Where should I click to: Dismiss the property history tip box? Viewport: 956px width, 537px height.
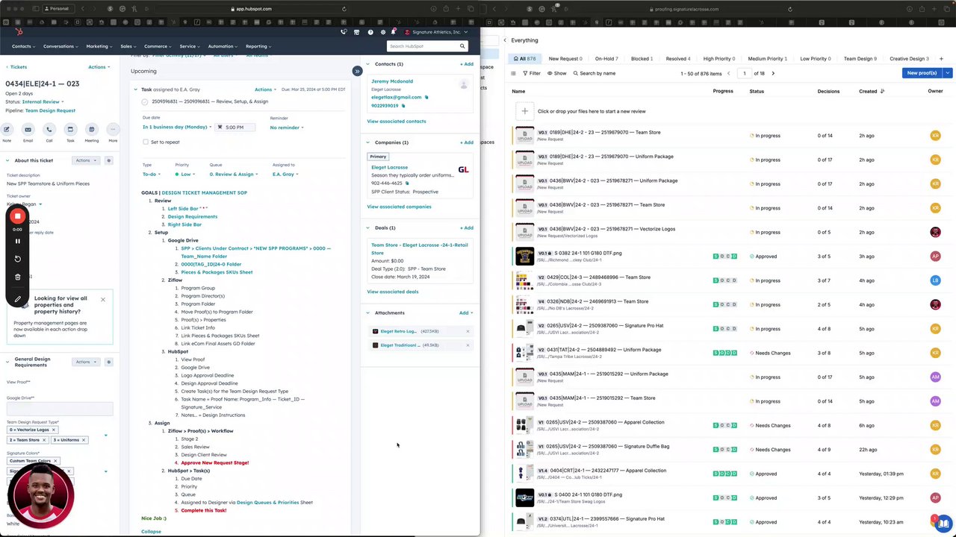103,300
